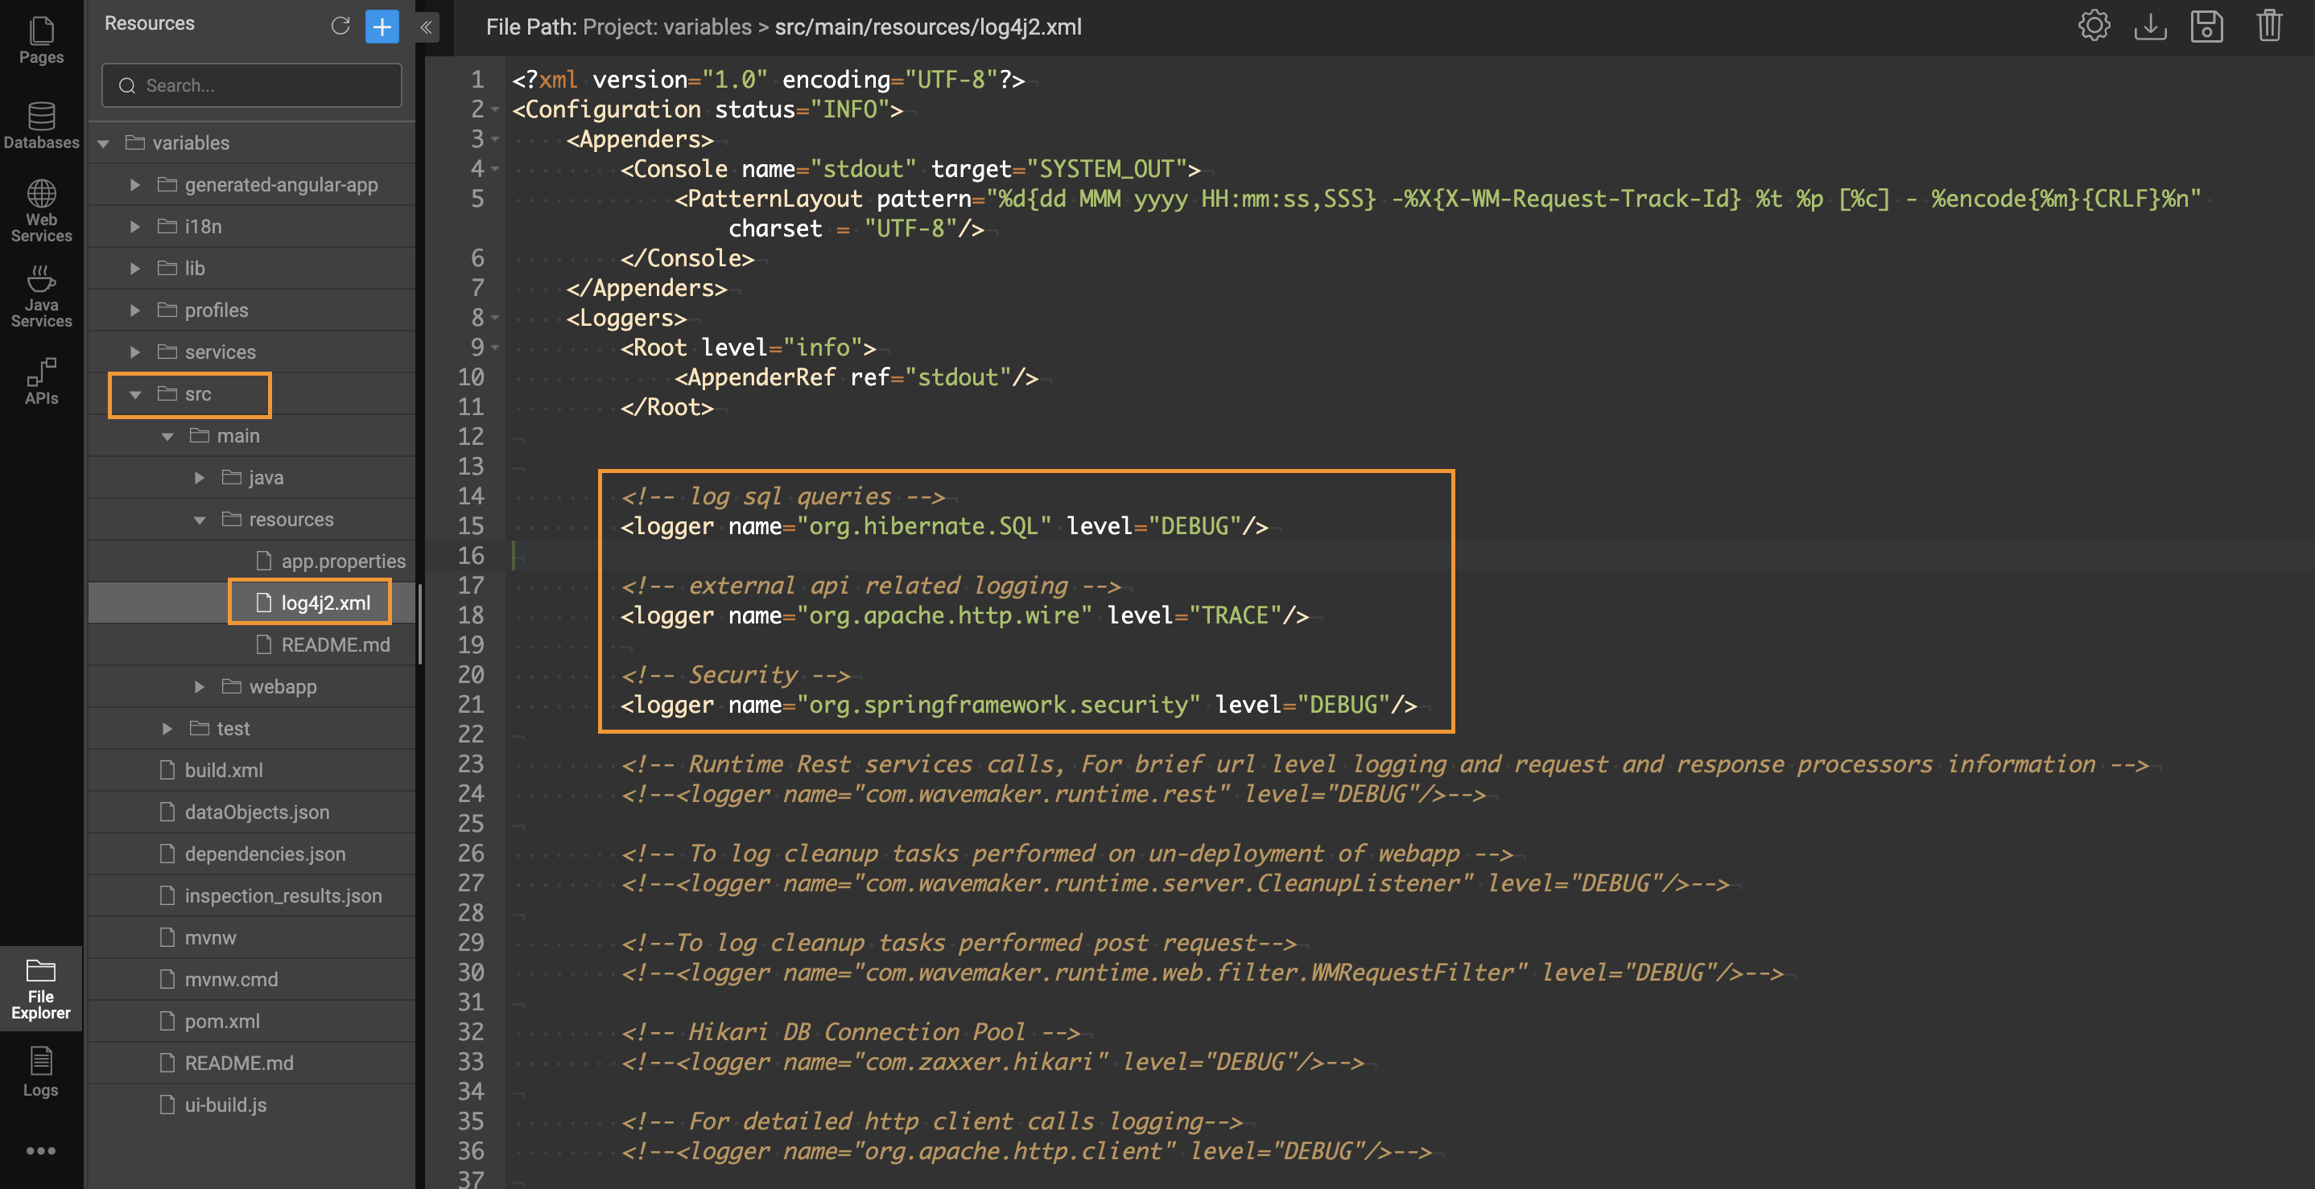
Task: Fold the Loggers block at line 8
Action: [x=495, y=318]
